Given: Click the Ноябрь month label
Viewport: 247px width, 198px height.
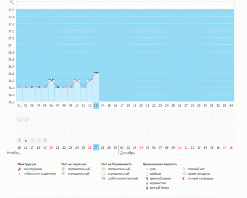Looking at the screenshot, I should pyautogui.click(x=13, y=153).
